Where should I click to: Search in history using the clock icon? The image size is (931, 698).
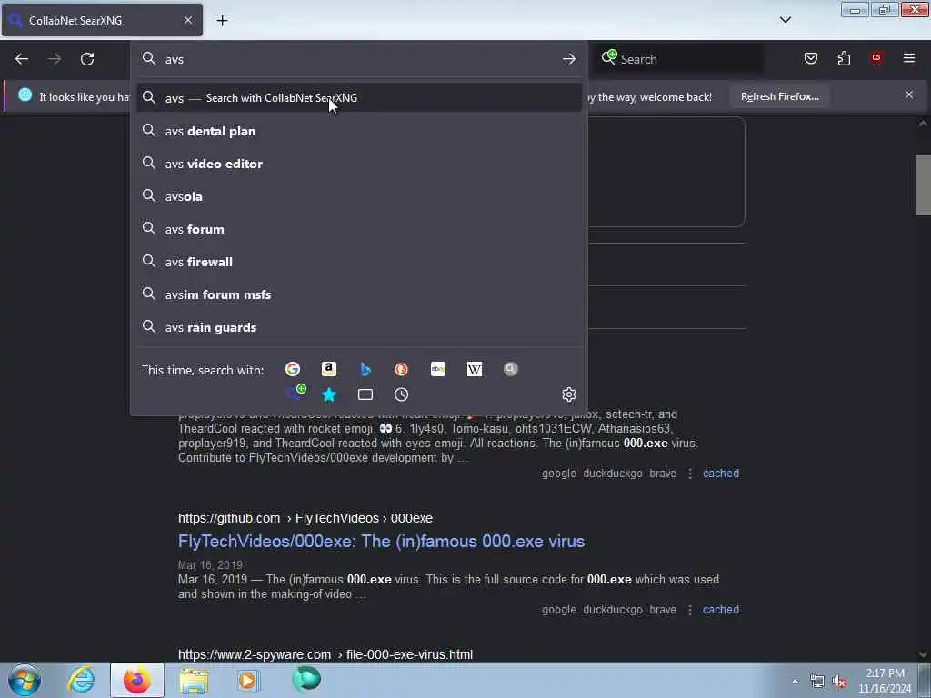point(401,394)
